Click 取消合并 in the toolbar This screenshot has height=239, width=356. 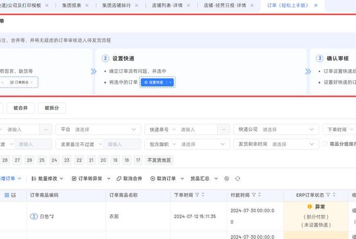[x=129, y=178]
